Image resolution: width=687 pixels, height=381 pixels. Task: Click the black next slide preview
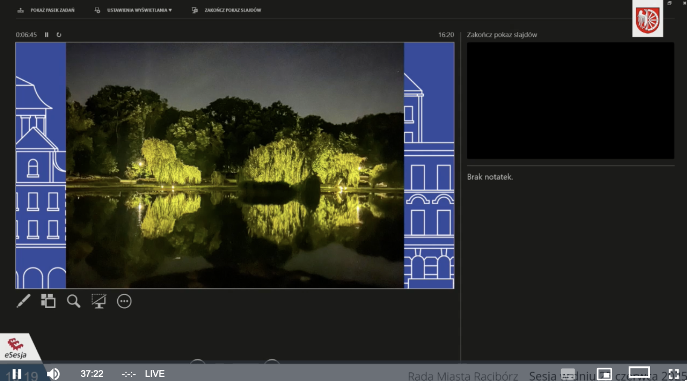tap(570, 101)
